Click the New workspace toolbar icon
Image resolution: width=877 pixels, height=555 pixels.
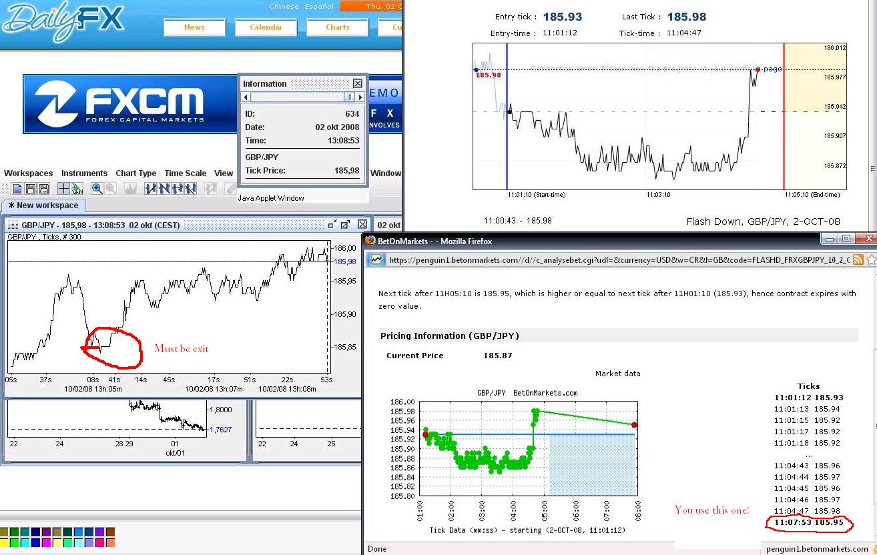[x=17, y=189]
